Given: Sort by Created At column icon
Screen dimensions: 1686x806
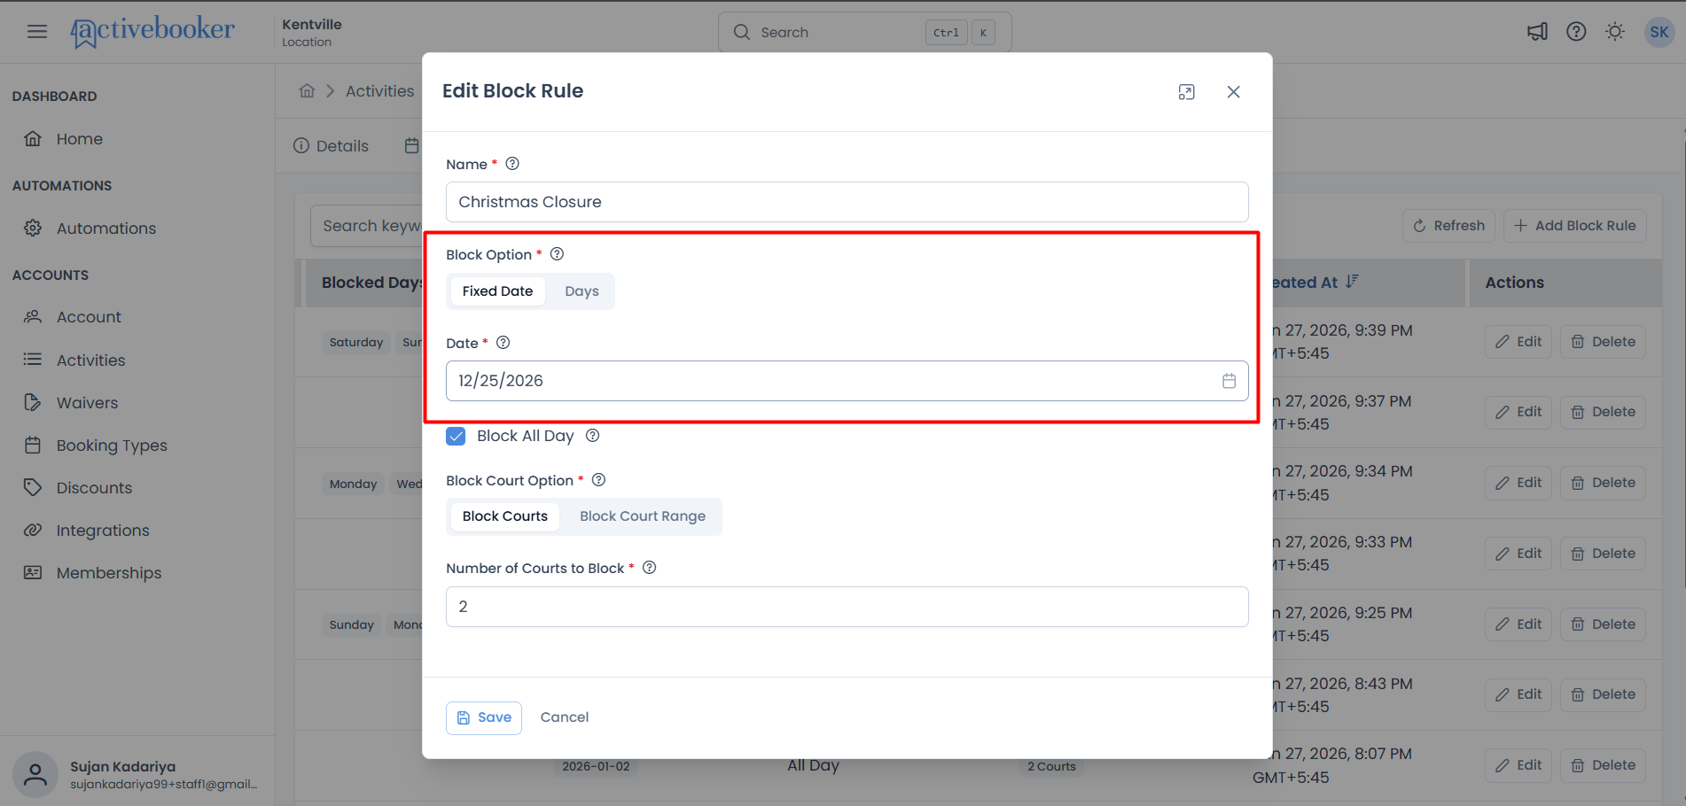Looking at the screenshot, I should (x=1352, y=282).
